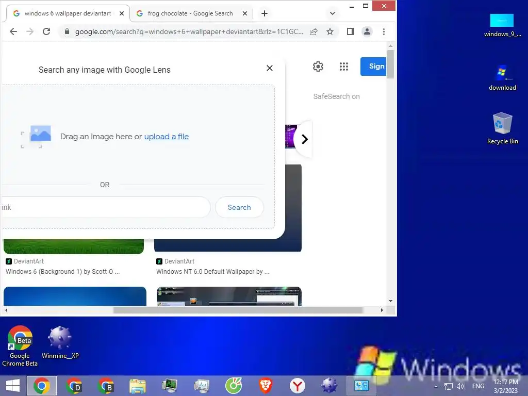This screenshot has width=528, height=396.
Task: Click the Minesweeper mine taskbar icon
Action: (x=329, y=386)
